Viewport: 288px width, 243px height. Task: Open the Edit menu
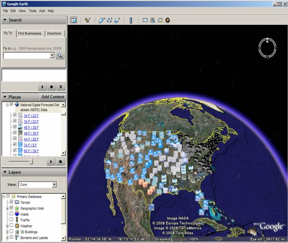[13, 11]
